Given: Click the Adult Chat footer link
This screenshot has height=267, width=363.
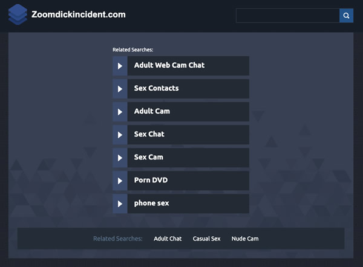Looking at the screenshot, I should 168,239.
